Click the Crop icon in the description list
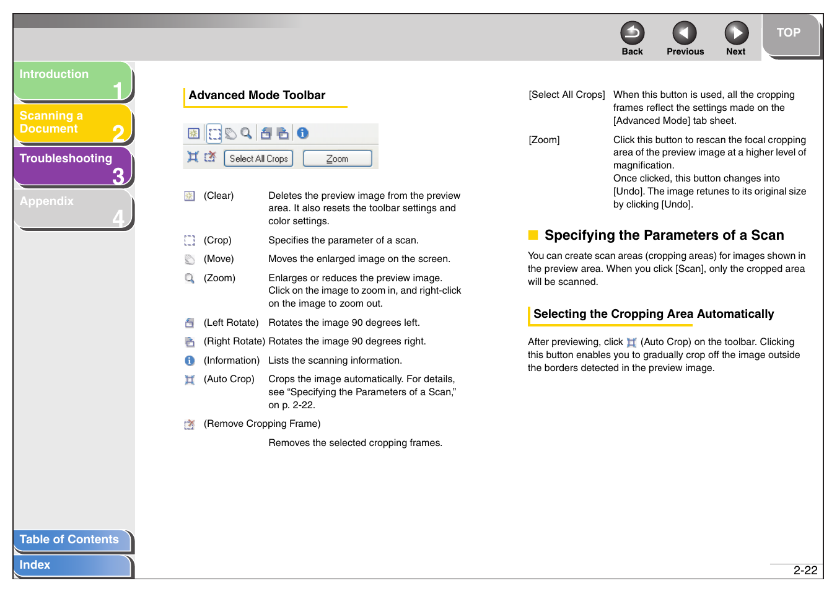Image resolution: width=837 pixels, height=591 pixels. click(x=190, y=240)
